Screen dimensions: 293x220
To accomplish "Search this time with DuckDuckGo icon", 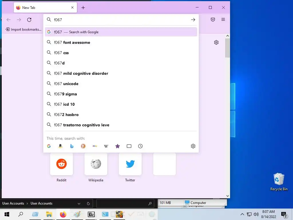I will click(x=83, y=146).
